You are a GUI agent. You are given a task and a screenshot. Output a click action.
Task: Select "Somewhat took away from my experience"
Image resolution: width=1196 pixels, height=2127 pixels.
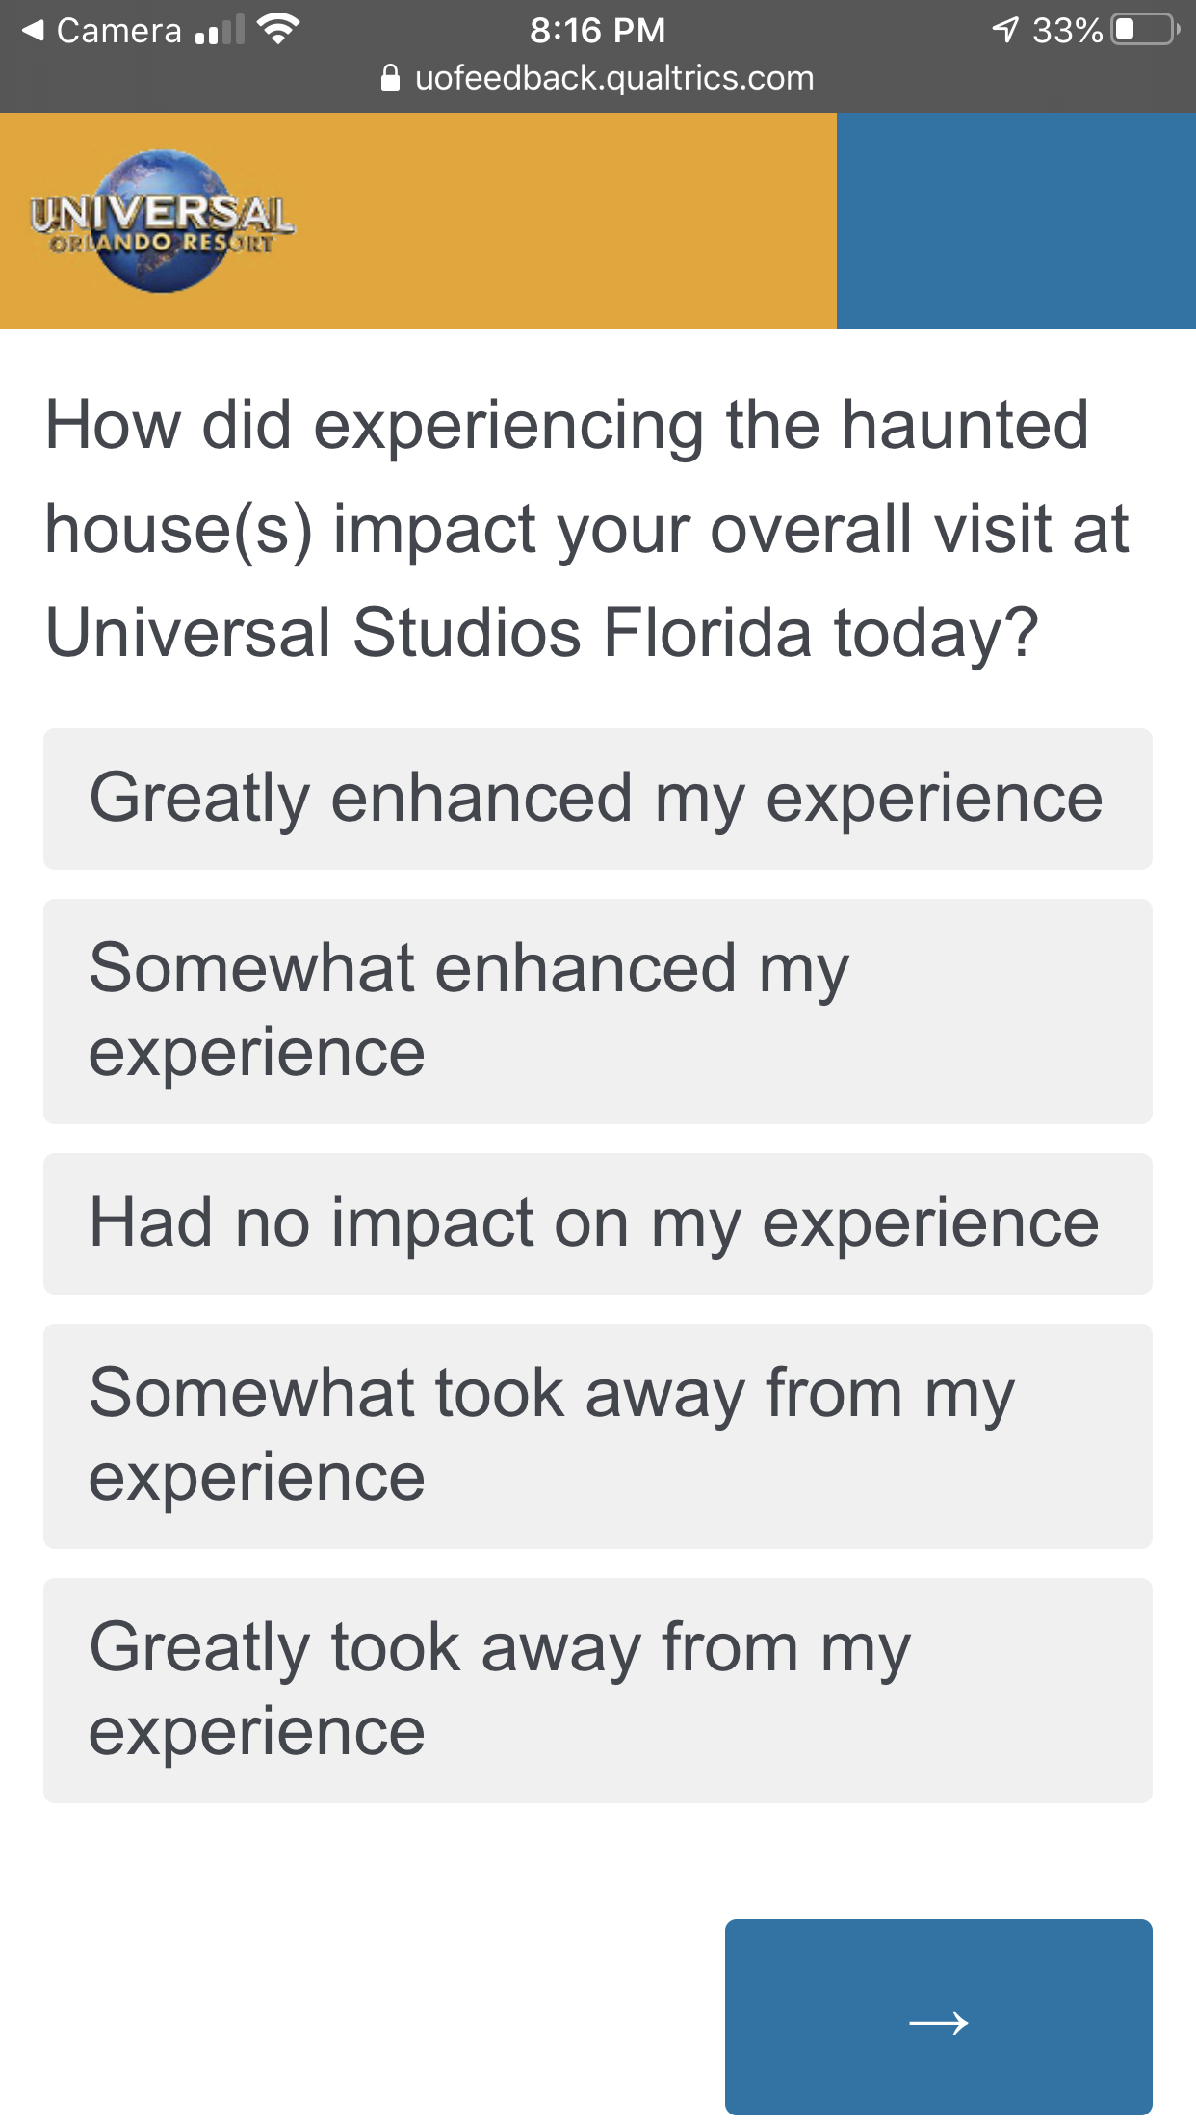coord(597,1435)
